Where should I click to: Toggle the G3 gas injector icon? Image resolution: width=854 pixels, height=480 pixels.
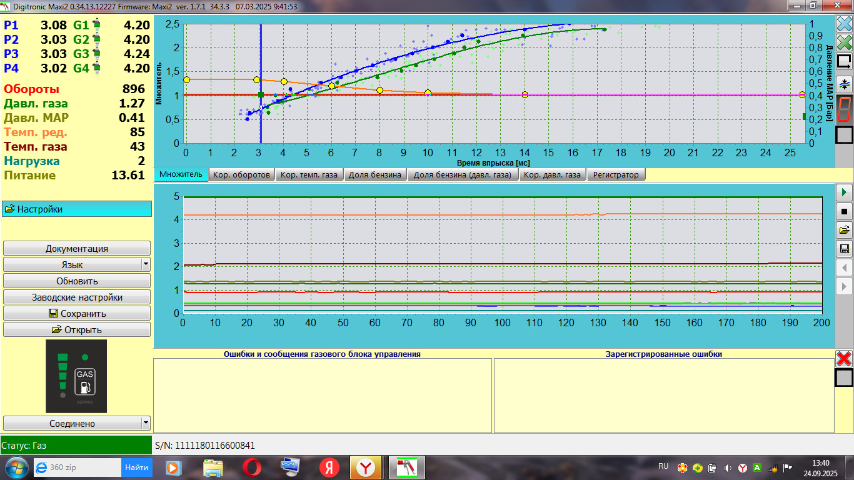(x=97, y=54)
